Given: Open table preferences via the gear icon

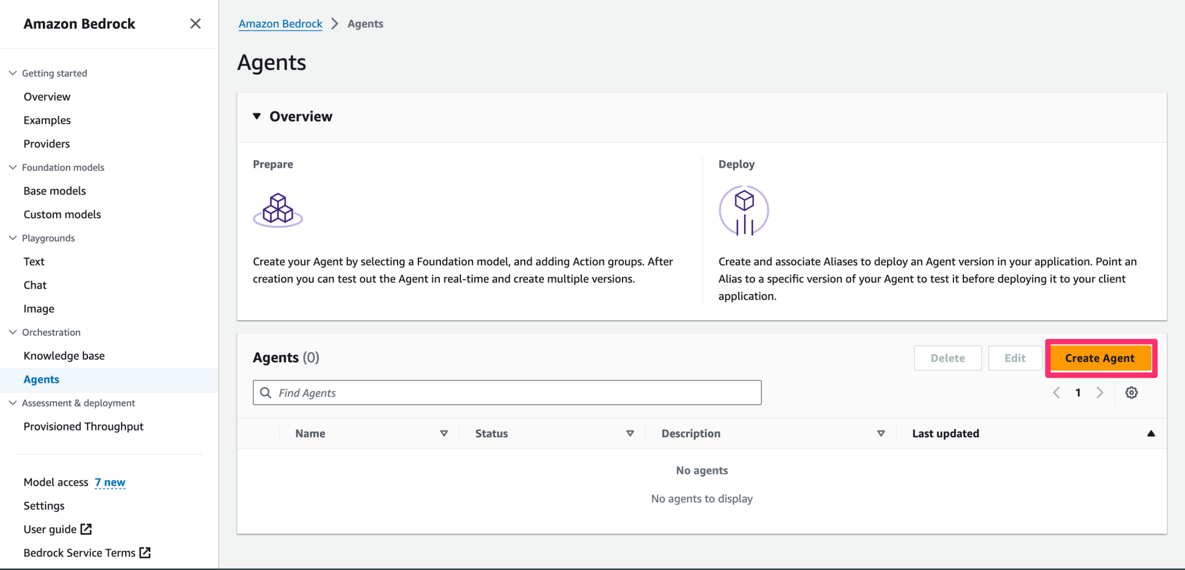Looking at the screenshot, I should pos(1131,392).
